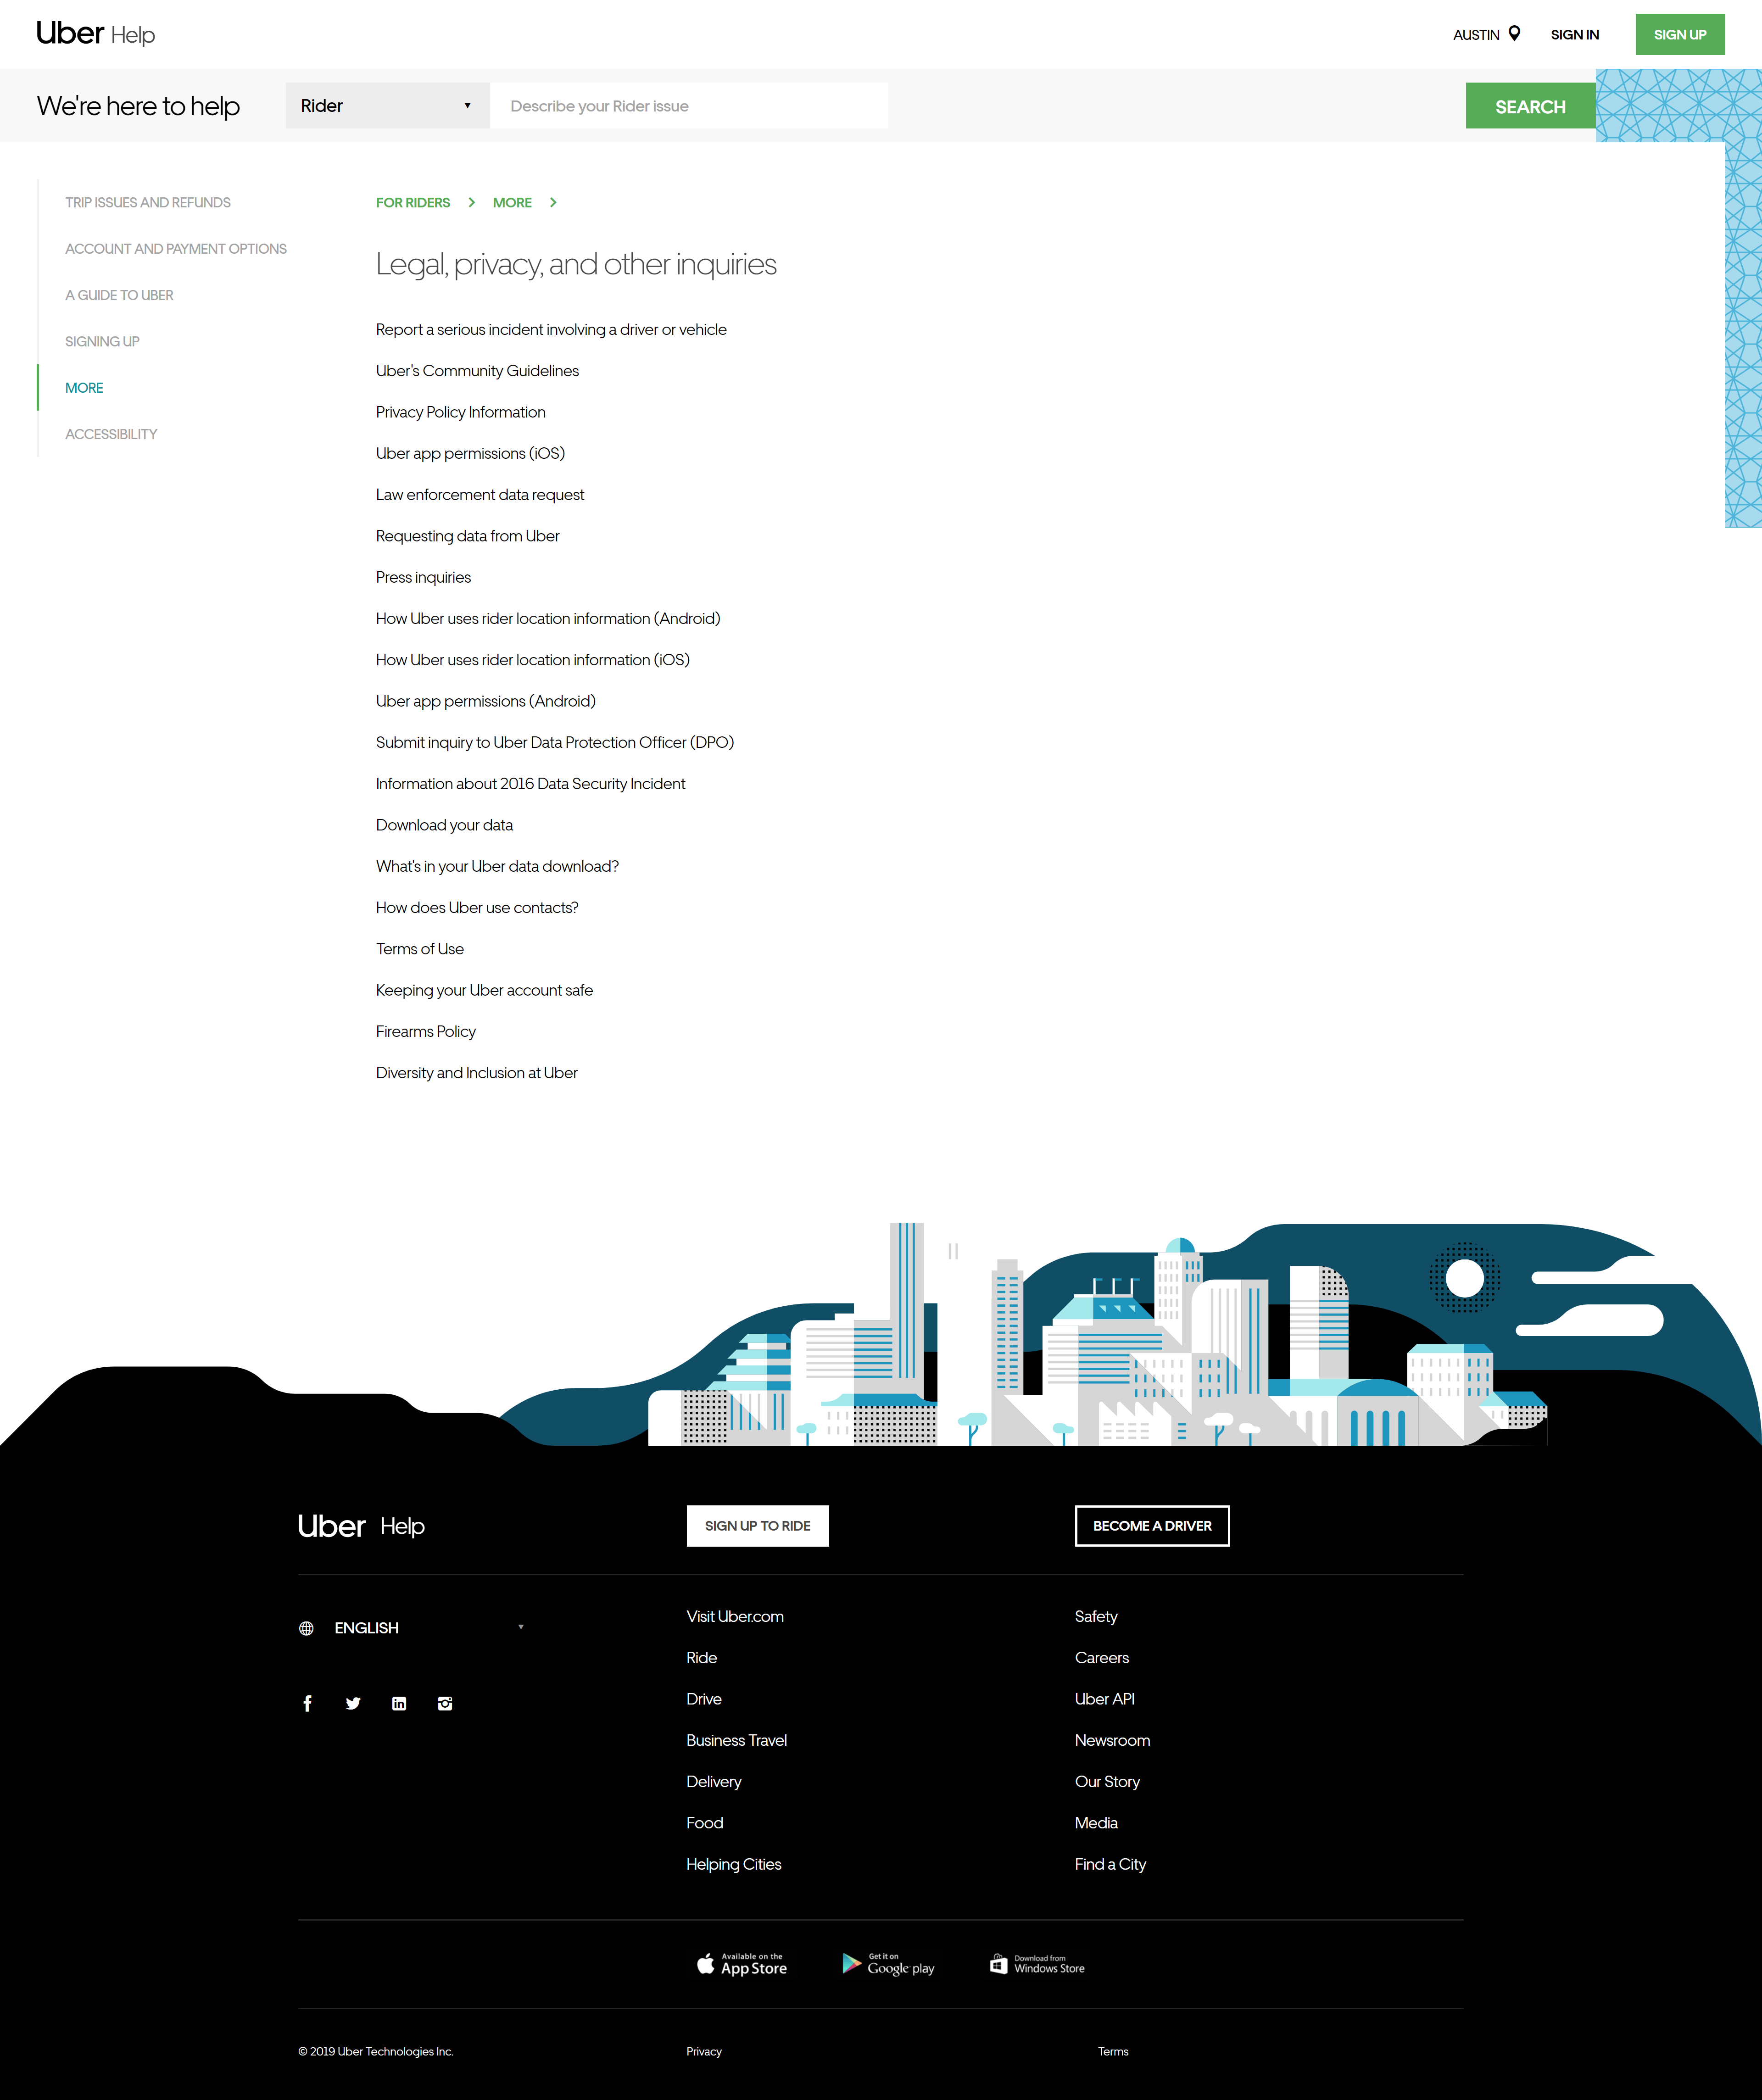The height and width of the screenshot is (2100, 1762).
Task: Select Signing Up sidebar item
Action: (x=102, y=342)
